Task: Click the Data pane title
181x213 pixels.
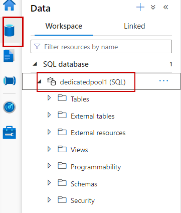Action: tap(41, 9)
